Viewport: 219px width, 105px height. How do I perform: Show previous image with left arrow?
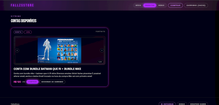(x=17, y=50)
